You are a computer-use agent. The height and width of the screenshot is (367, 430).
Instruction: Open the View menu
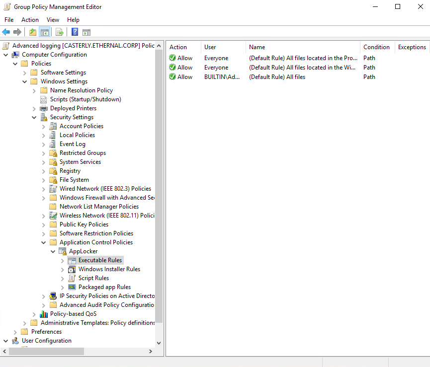53,20
